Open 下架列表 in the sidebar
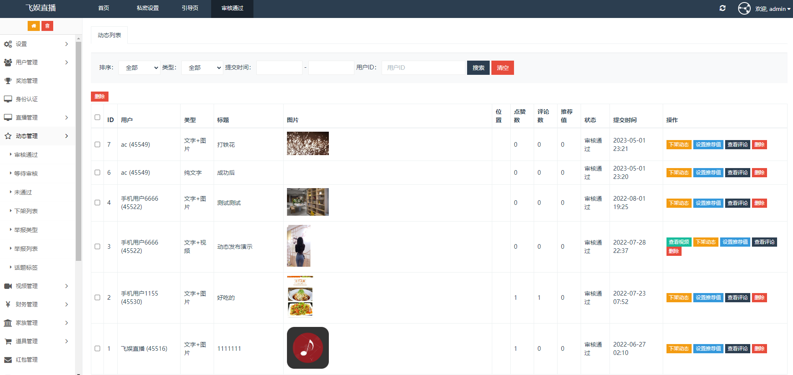The image size is (793, 375). pyautogui.click(x=26, y=211)
